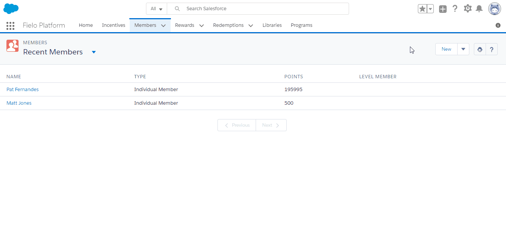Click Individual Member in Pat Fernandes row
The image size is (506, 248).
tap(156, 90)
